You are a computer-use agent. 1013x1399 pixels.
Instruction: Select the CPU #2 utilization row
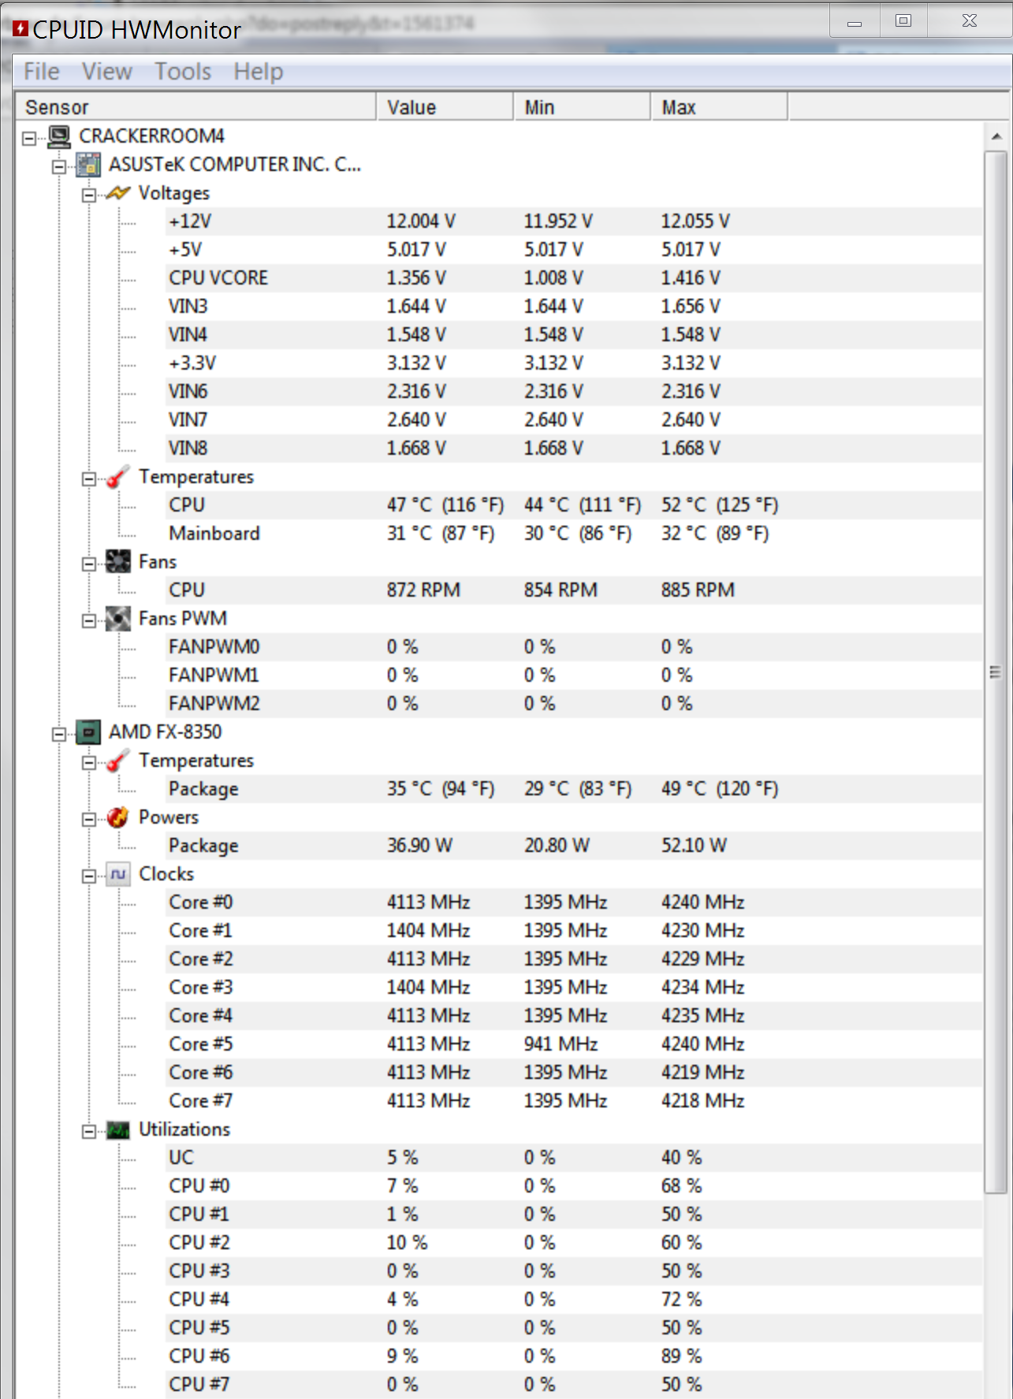point(574,1243)
